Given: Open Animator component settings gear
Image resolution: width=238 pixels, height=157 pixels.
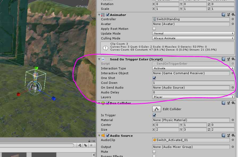Looking at the screenshot, I should click(x=233, y=15).
